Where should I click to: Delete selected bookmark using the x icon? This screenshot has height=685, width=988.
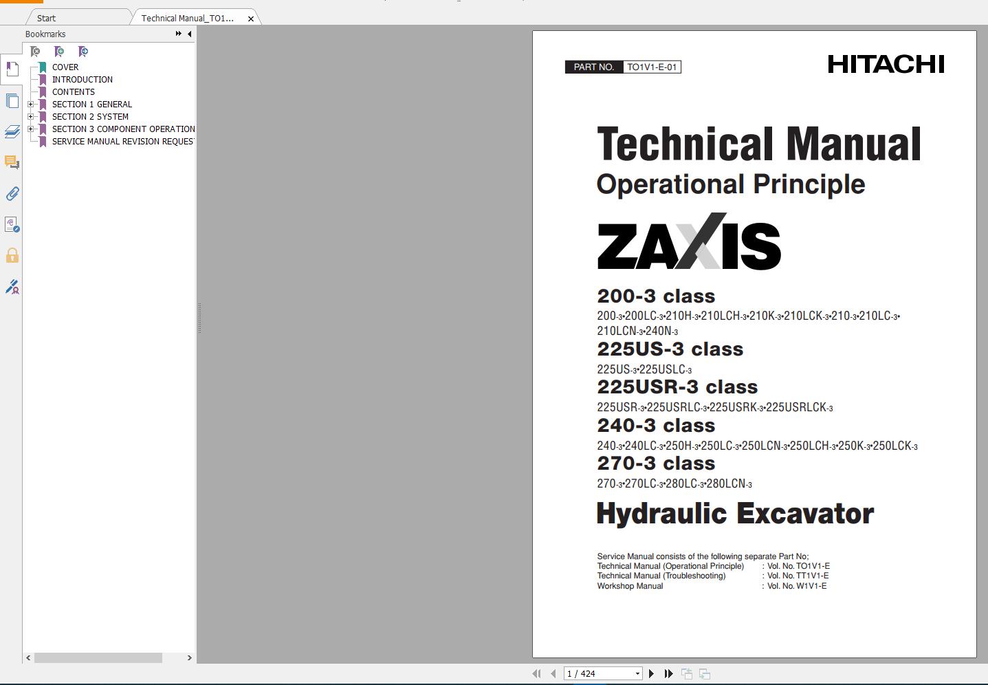pyautogui.click(x=34, y=51)
